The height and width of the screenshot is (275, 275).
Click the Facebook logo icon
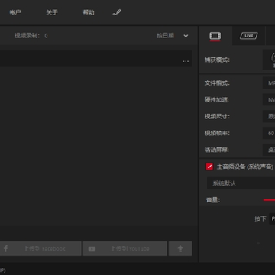pos(5,248)
